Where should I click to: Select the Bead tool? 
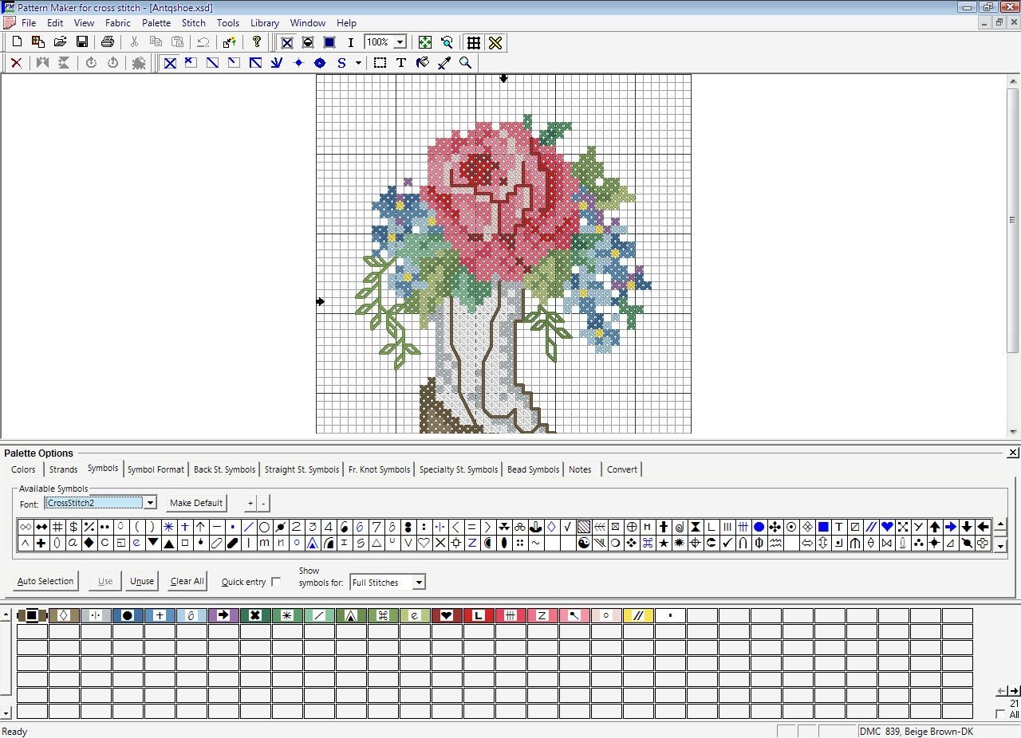click(320, 63)
